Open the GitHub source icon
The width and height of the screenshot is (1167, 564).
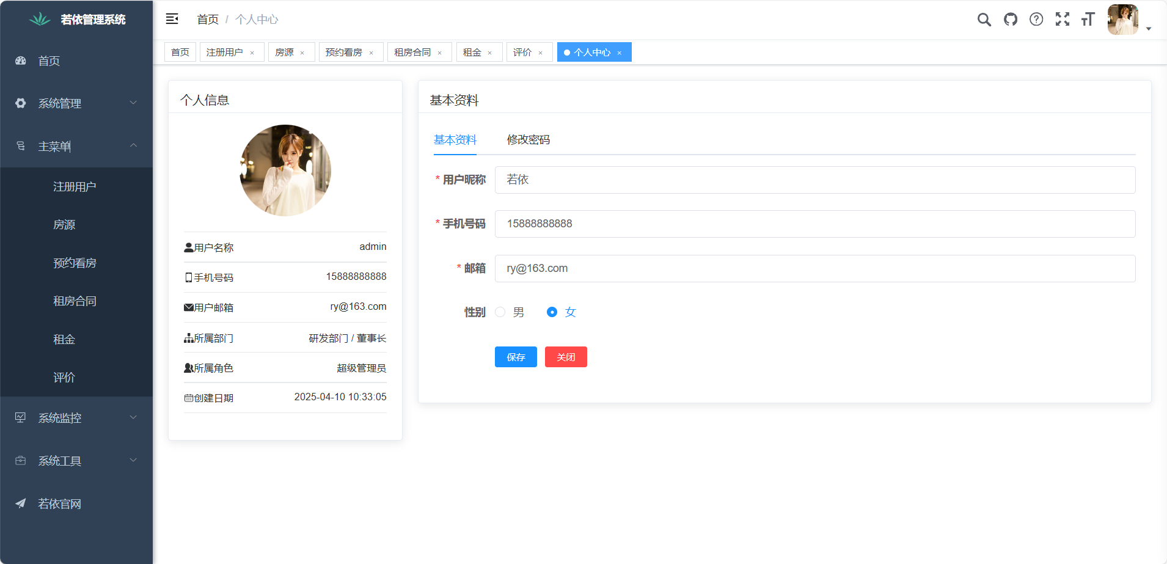(x=1011, y=20)
